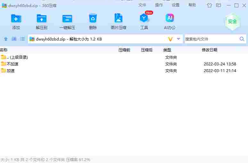Select the 不加速 folder icon

pyautogui.click(x=3, y=64)
